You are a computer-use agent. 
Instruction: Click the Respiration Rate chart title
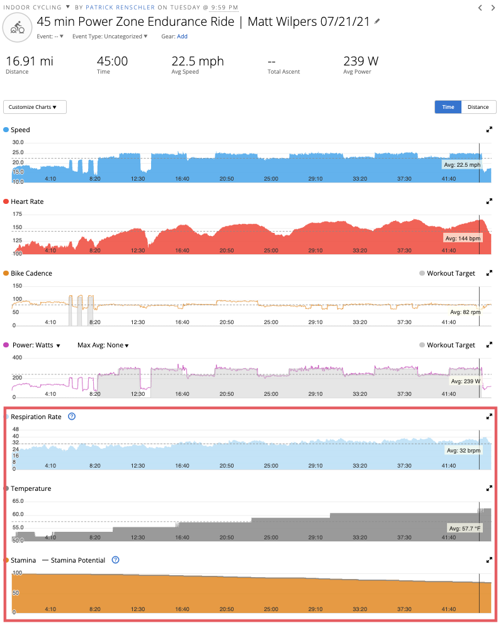tap(36, 417)
